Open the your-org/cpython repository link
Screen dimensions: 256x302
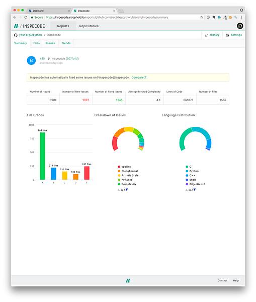(30, 35)
